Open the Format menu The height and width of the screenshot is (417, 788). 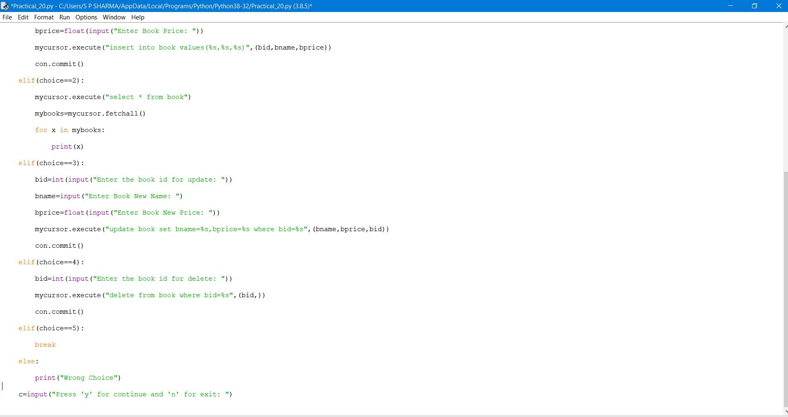(x=43, y=17)
